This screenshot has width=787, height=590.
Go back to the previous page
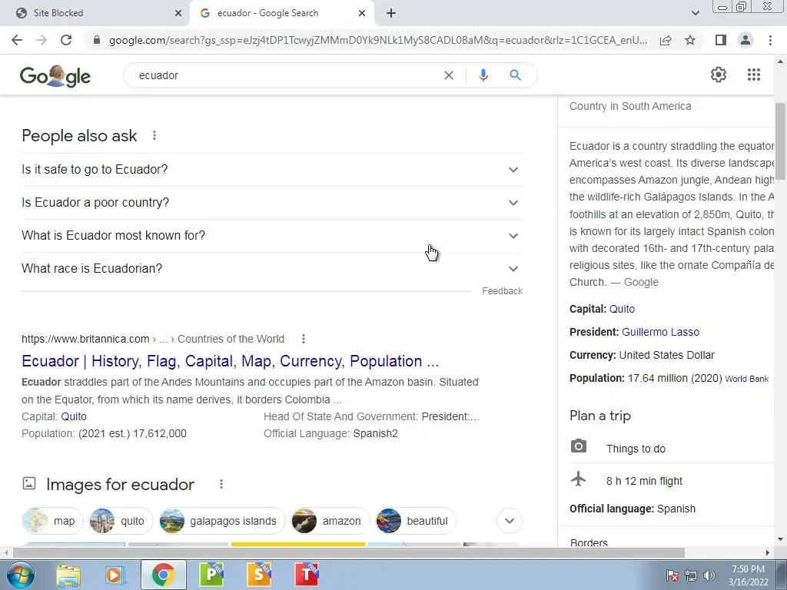[x=17, y=40]
